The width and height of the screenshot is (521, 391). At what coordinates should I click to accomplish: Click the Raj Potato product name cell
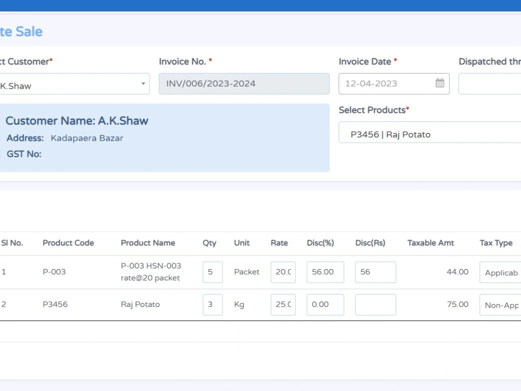pos(140,304)
